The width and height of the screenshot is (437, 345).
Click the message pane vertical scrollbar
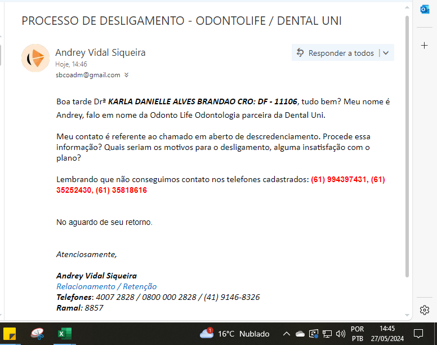click(407, 147)
